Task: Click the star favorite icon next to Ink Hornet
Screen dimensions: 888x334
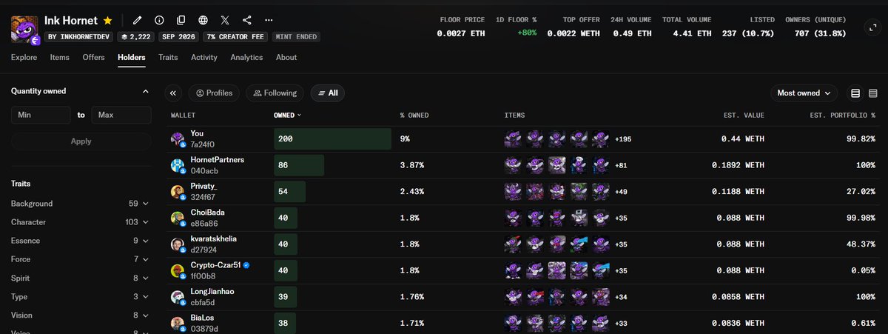Action: pos(108,21)
